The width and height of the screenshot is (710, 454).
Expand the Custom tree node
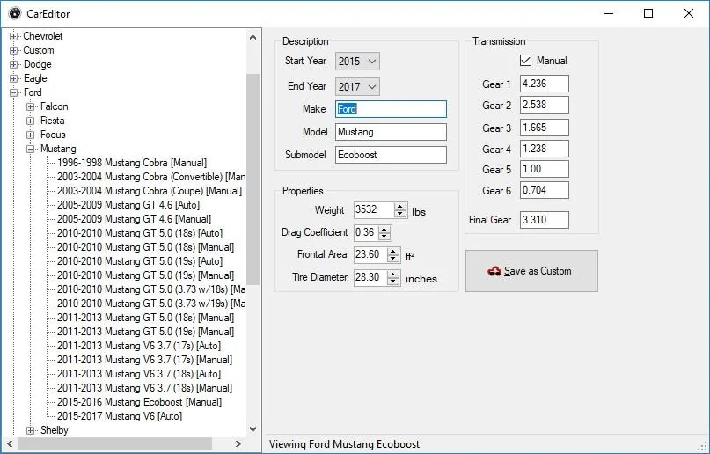(x=13, y=50)
